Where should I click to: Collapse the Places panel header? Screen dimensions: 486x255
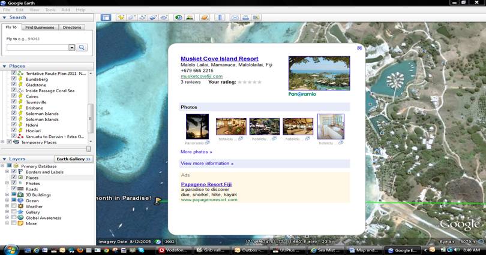click(x=5, y=66)
